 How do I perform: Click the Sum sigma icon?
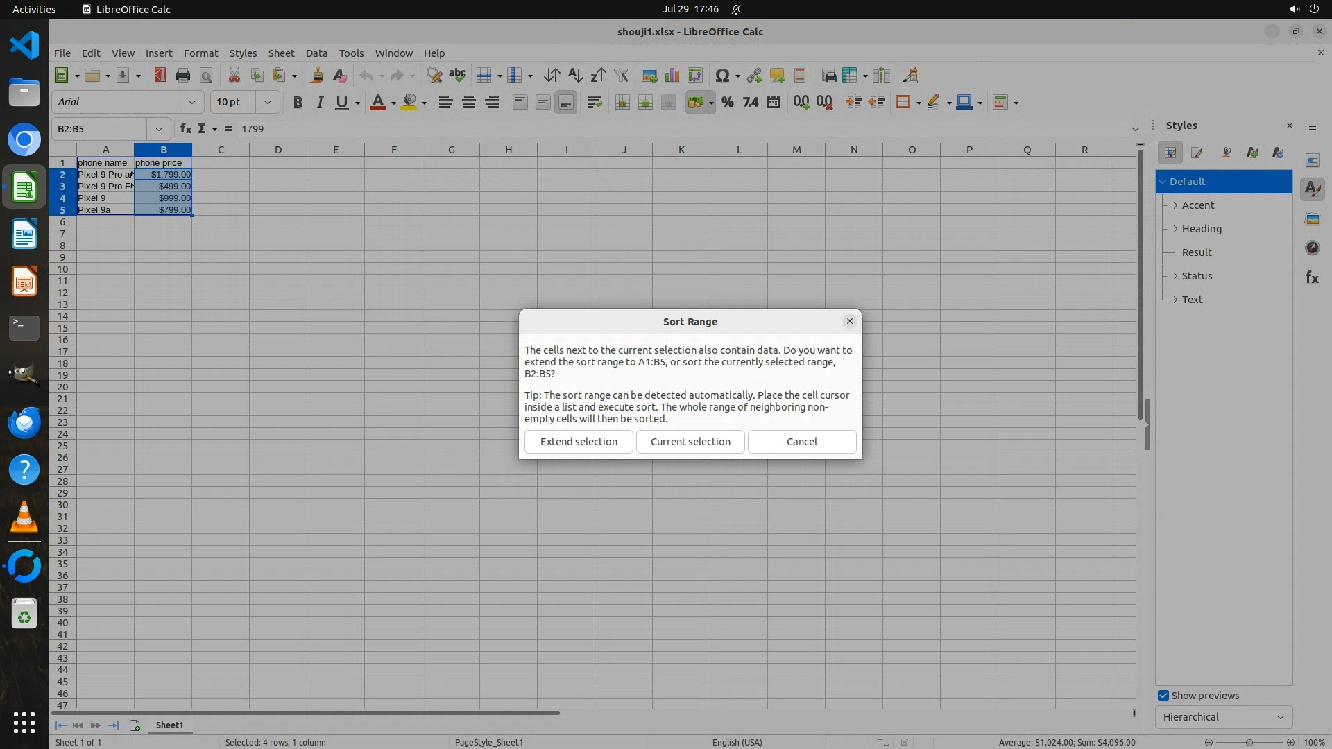pos(202,128)
